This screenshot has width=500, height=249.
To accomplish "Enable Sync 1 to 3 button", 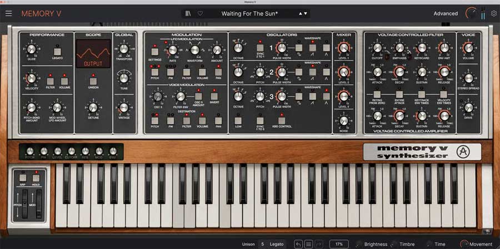I will (x=260, y=121).
